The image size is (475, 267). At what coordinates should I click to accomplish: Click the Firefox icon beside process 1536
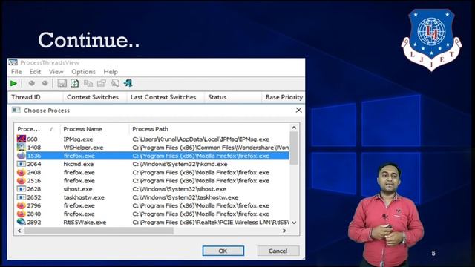click(22, 156)
